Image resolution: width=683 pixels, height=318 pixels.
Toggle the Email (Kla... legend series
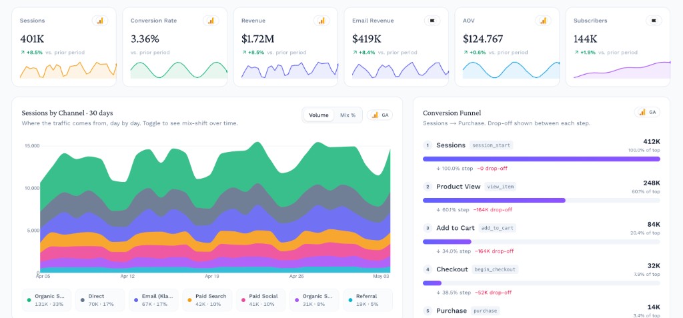(x=153, y=300)
